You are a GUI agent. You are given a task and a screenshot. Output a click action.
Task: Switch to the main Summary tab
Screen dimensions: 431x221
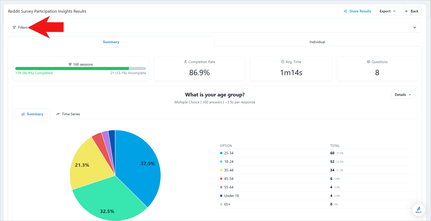111,42
